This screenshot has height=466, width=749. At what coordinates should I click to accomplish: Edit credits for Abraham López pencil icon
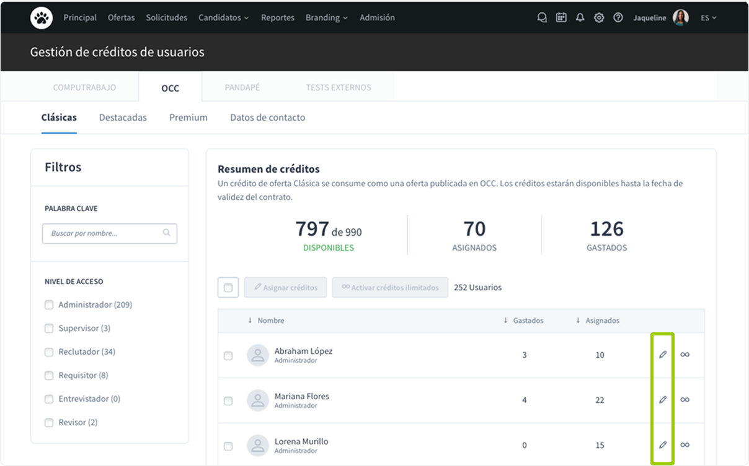663,355
